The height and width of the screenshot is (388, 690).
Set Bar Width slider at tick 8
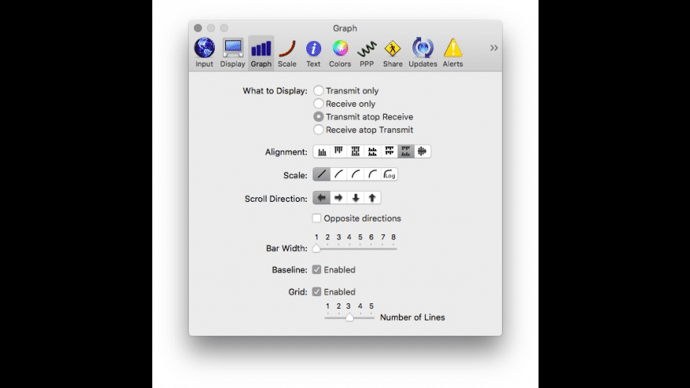(393, 249)
